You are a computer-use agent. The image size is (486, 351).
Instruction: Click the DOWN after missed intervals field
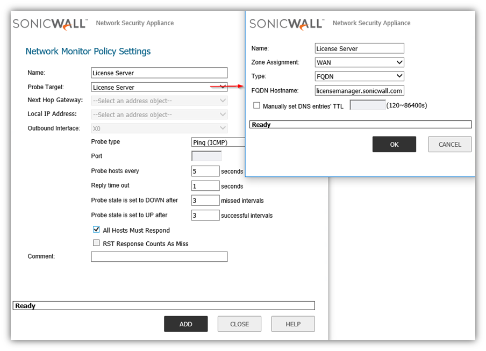click(x=205, y=200)
